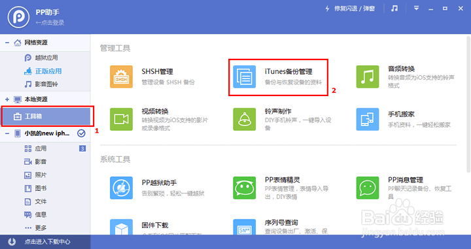The image size is (471, 249).
Task: Open the 音频转换 tool icon
Action: point(368,77)
